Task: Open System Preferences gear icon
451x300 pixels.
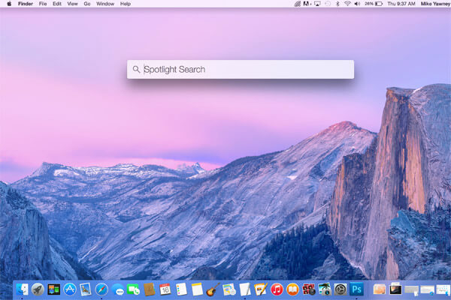Action: click(341, 289)
